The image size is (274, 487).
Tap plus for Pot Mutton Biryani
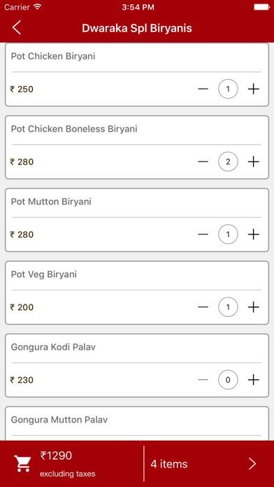pos(254,234)
